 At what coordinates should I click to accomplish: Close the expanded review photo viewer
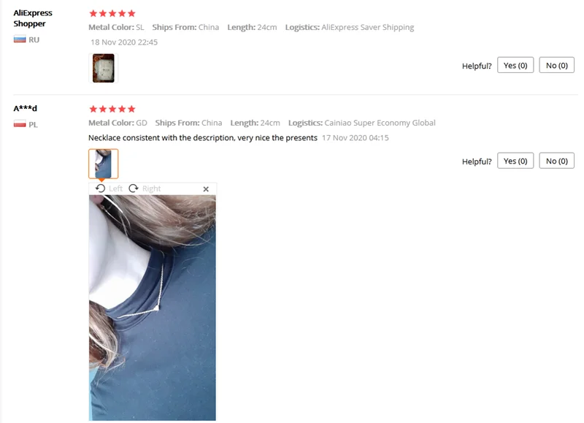[206, 189]
